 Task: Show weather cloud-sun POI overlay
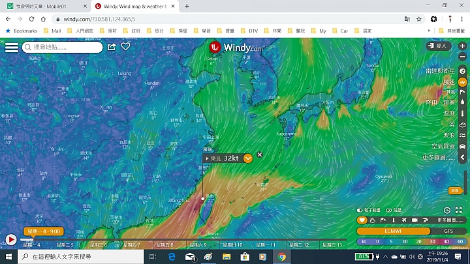pos(373,220)
